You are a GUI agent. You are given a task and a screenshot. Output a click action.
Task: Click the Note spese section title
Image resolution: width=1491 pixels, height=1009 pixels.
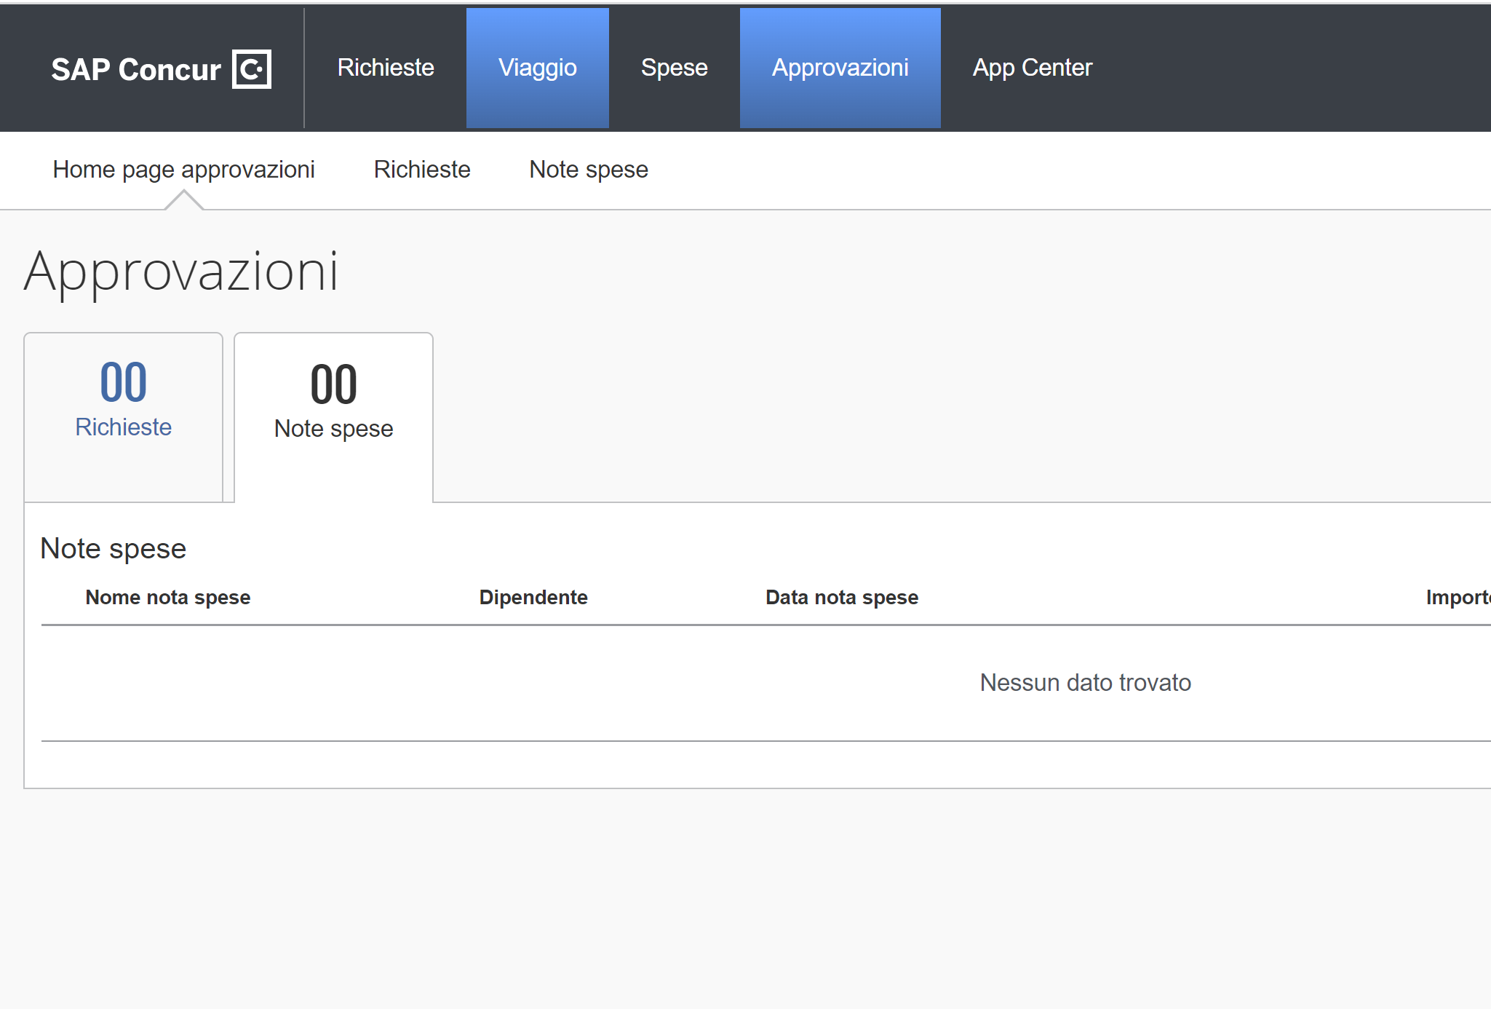pos(113,549)
